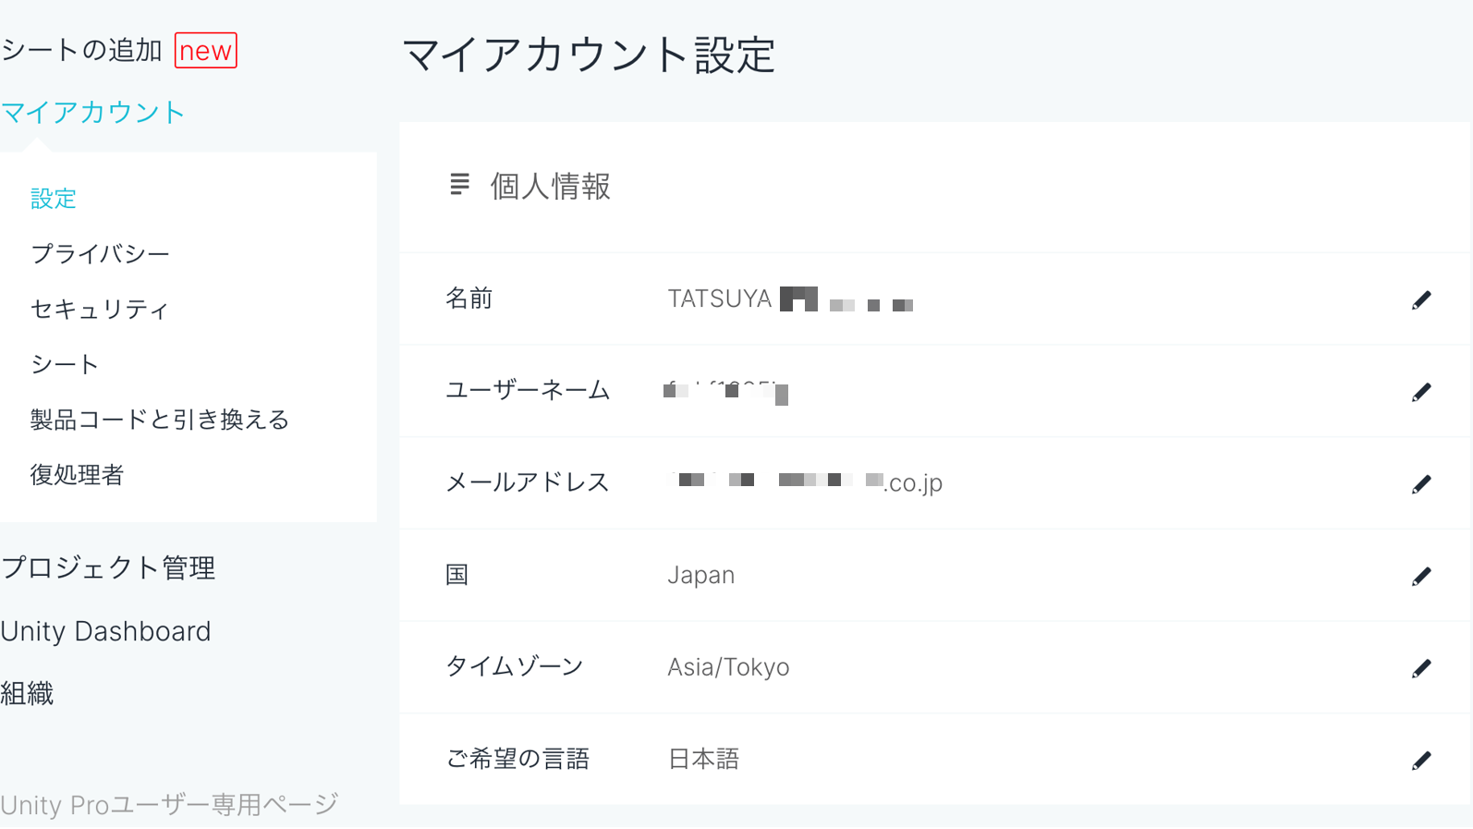Edit the ユーザーネーム with pencil icon

pyautogui.click(x=1420, y=392)
